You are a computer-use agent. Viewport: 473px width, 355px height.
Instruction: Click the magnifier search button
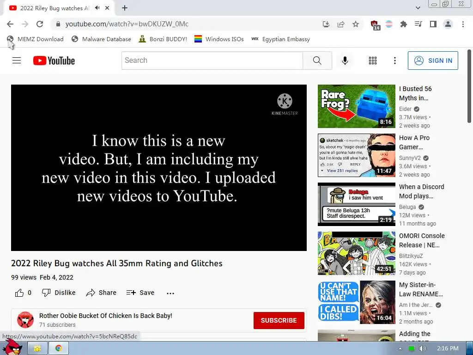click(317, 61)
